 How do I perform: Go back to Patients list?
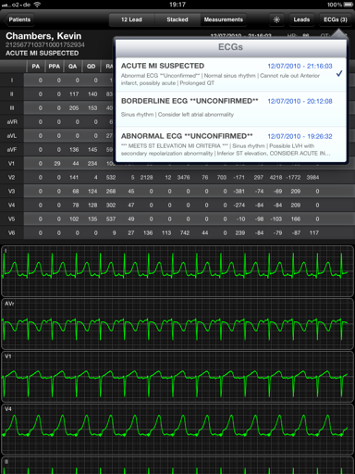[18, 19]
